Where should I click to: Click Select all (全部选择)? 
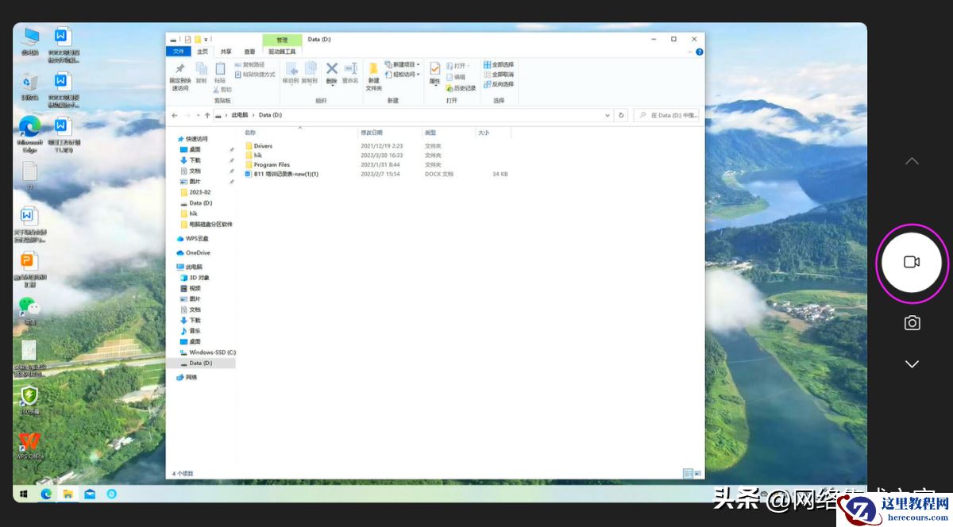499,65
